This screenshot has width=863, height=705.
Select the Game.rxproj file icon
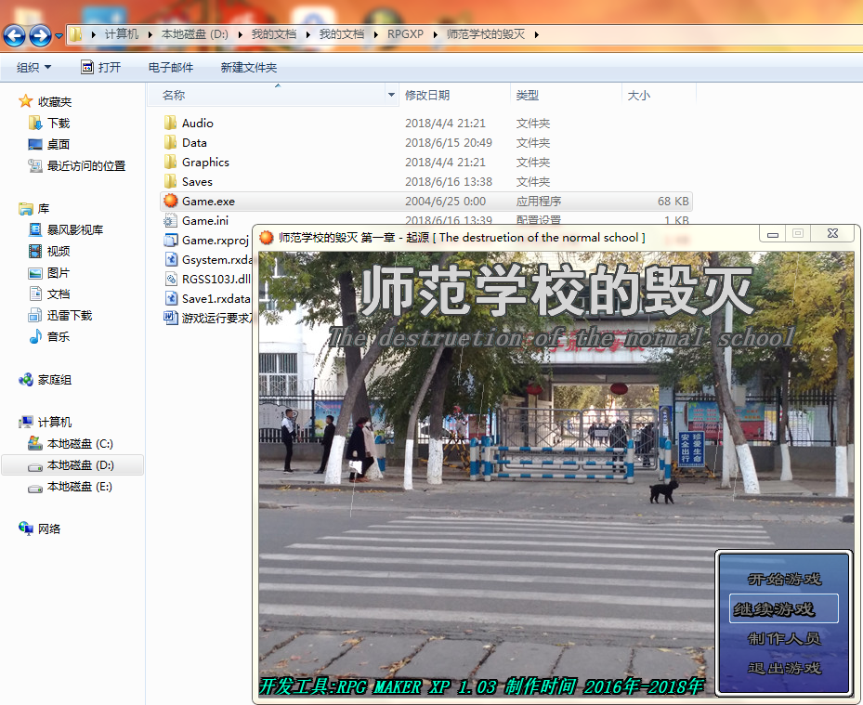coord(171,240)
